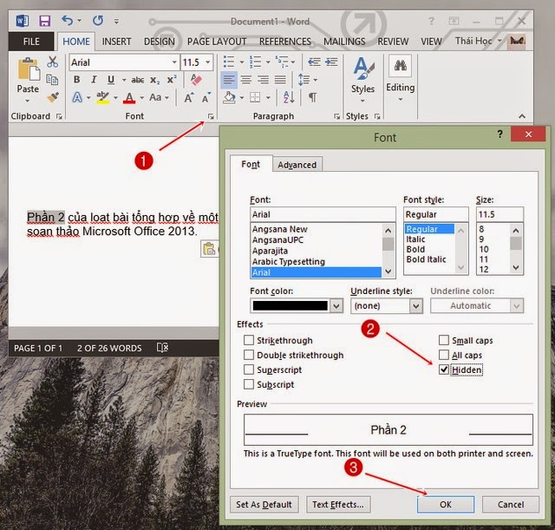Click the Cancel button
The width and height of the screenshot is (555, 530).
tap(511, 504)
